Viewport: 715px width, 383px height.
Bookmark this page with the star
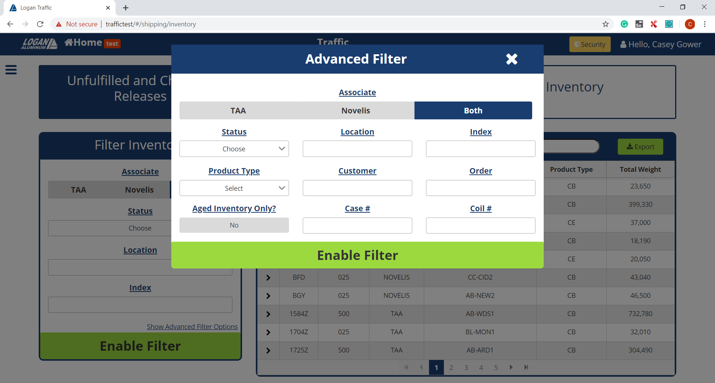606,24
